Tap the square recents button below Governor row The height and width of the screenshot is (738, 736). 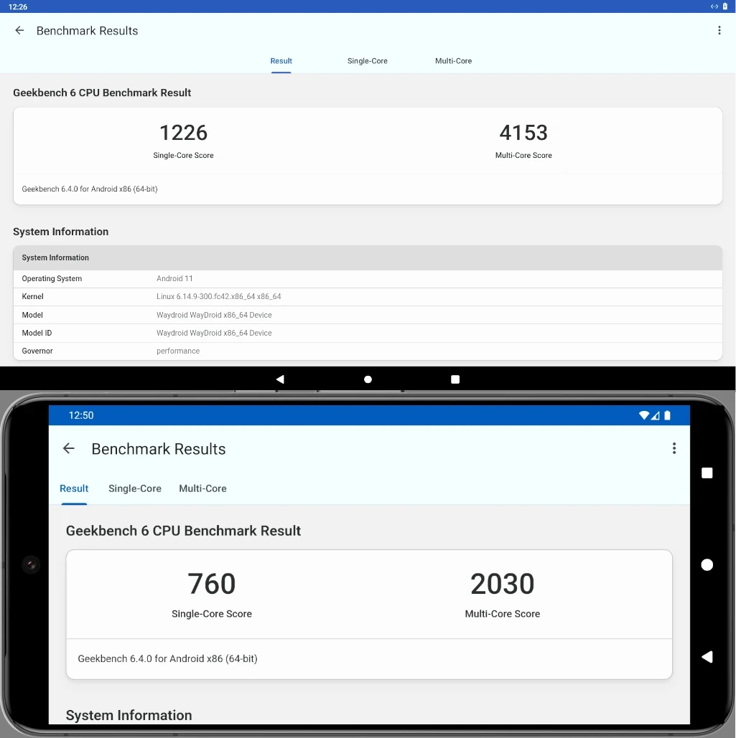coord(455,379)
